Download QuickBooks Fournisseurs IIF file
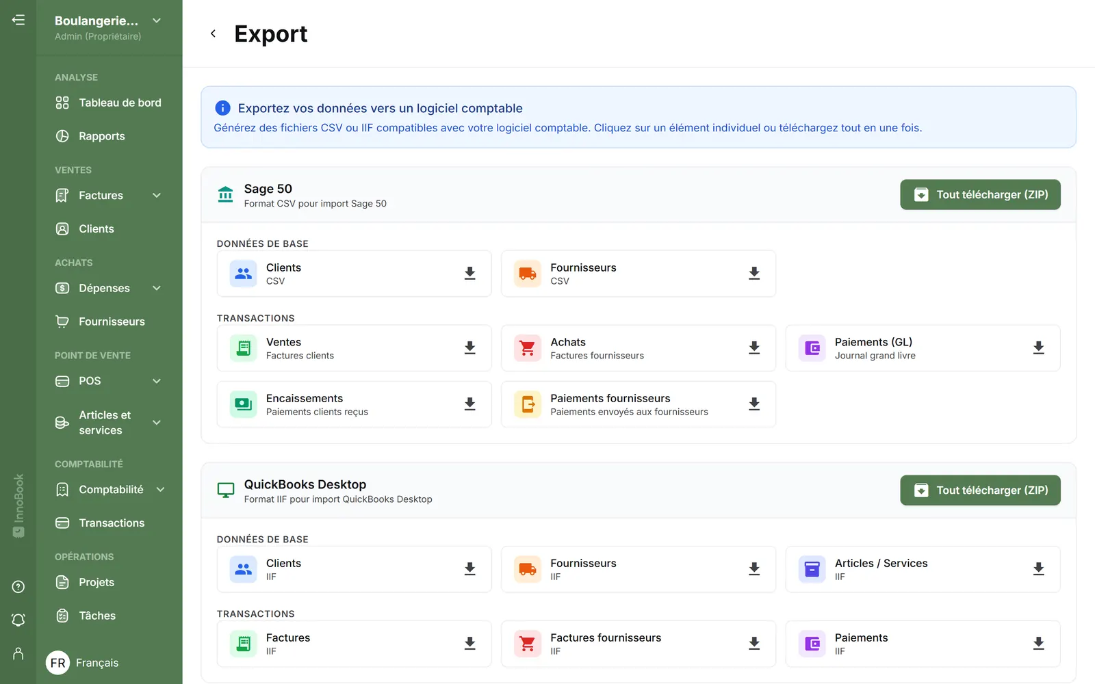 (754, 569)
